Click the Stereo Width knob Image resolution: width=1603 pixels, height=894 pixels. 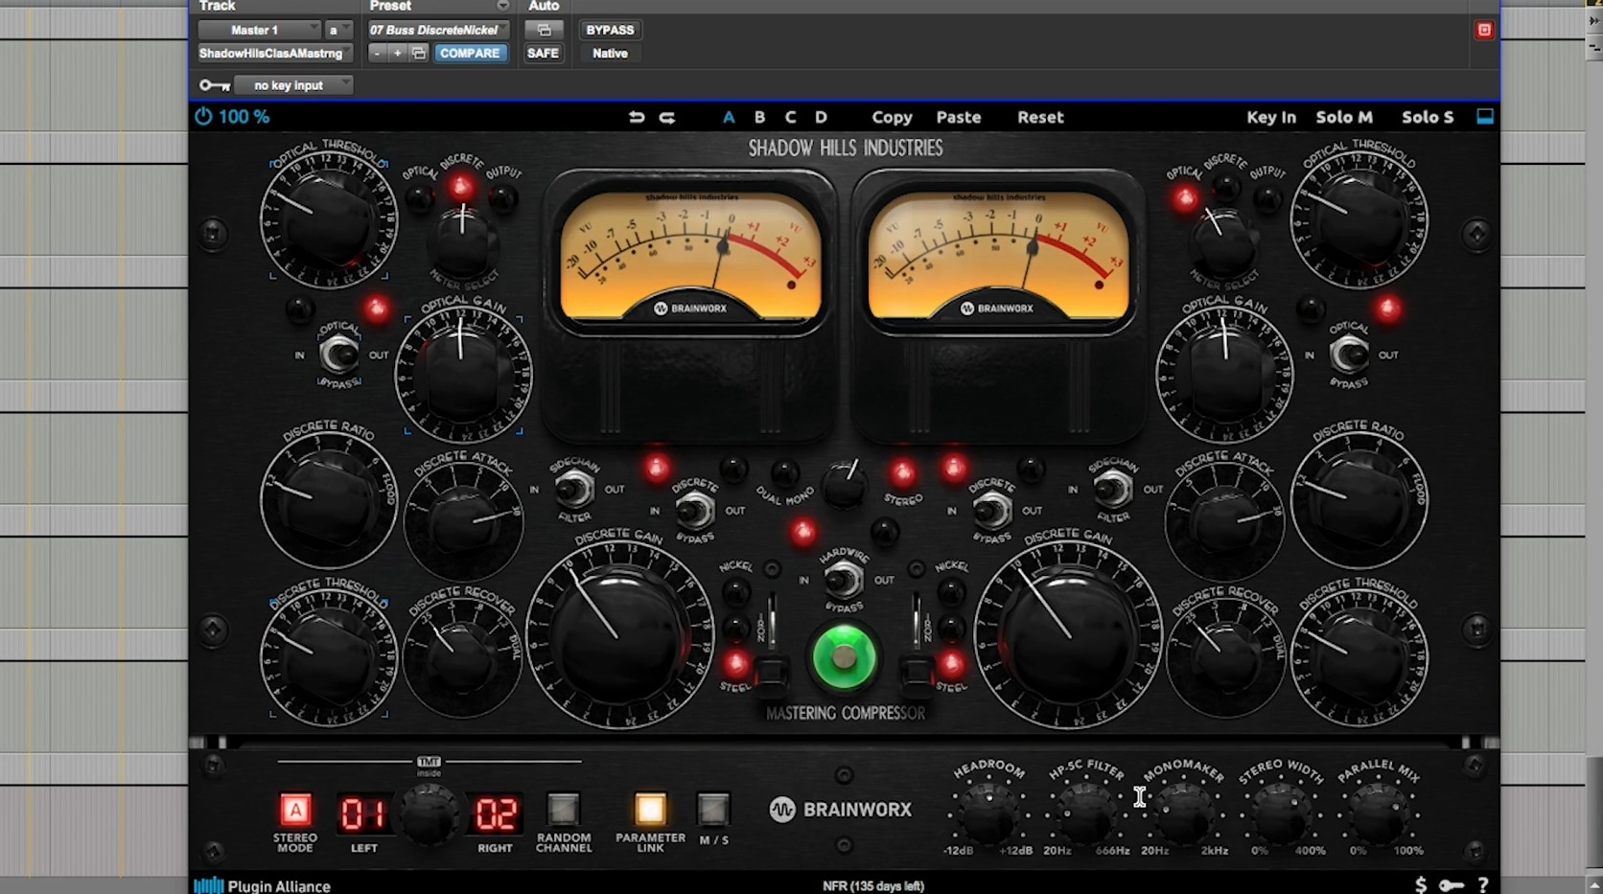(1281, 814)
